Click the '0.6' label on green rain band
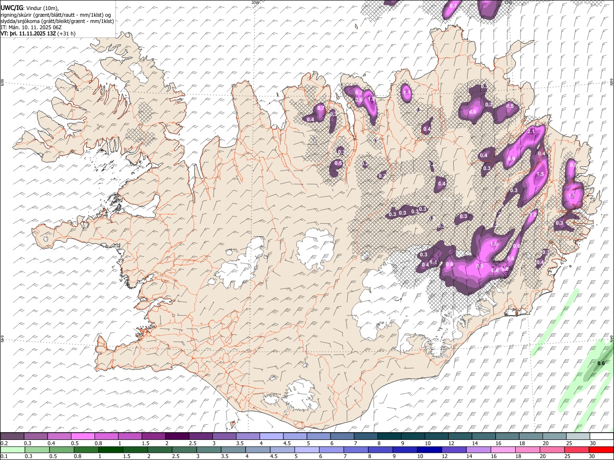The width and height of the screenshot is (614, 460). click(x=601, y=363)
